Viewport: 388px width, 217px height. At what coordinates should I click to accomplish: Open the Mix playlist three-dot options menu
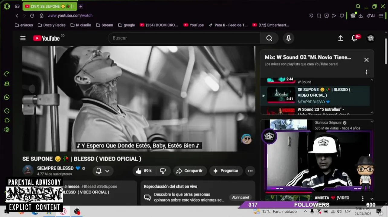(366, 72)
